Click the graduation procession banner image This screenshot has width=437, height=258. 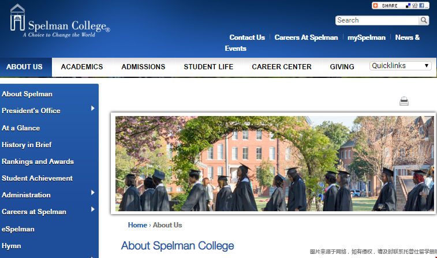(275, 163)
